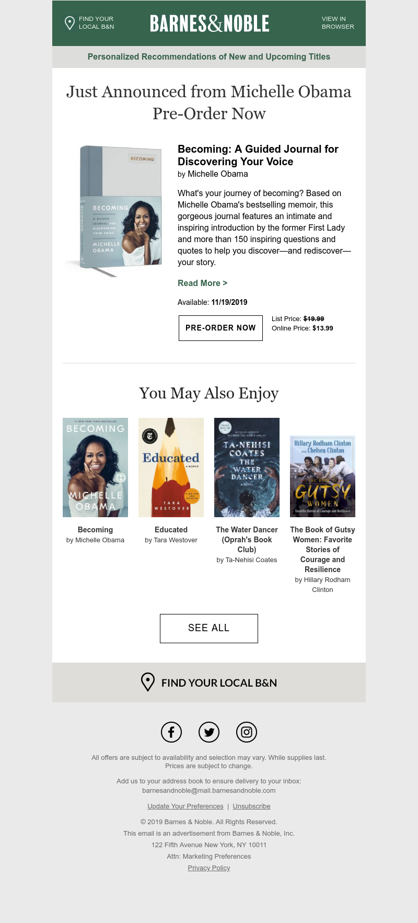Open the Instagram icon link

click(247, 732)
